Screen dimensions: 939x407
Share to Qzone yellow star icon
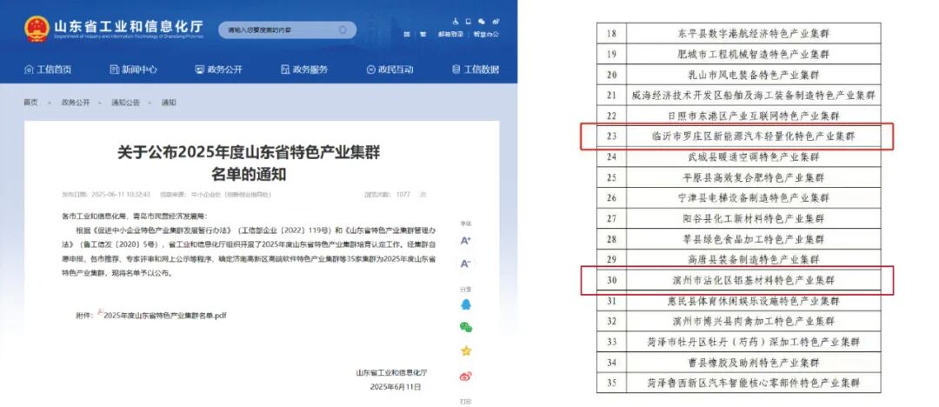point(465,350)
